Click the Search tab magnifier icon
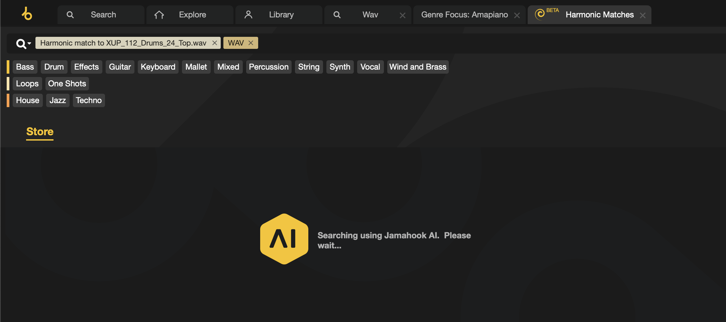Image resolution: width=726 pixels, height=322 pixels. click(70, 15)
